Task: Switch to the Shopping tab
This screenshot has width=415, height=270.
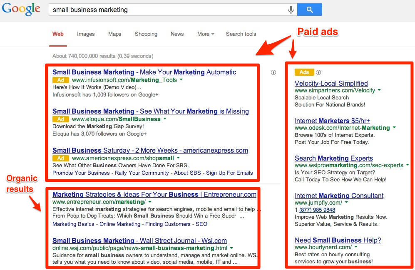Action: pyautogui.click(x=146, y=34)
